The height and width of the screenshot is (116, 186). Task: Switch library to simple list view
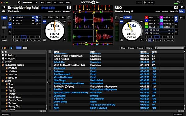[x=19, y=48]
